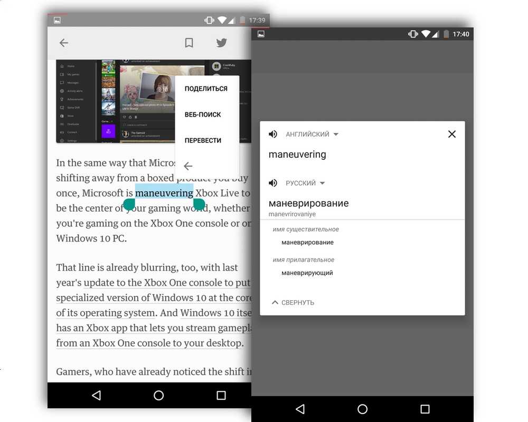Collapse translation details with СВЕРНУТЬ
This screenshot has height=422, width=528.
(293, 303)
